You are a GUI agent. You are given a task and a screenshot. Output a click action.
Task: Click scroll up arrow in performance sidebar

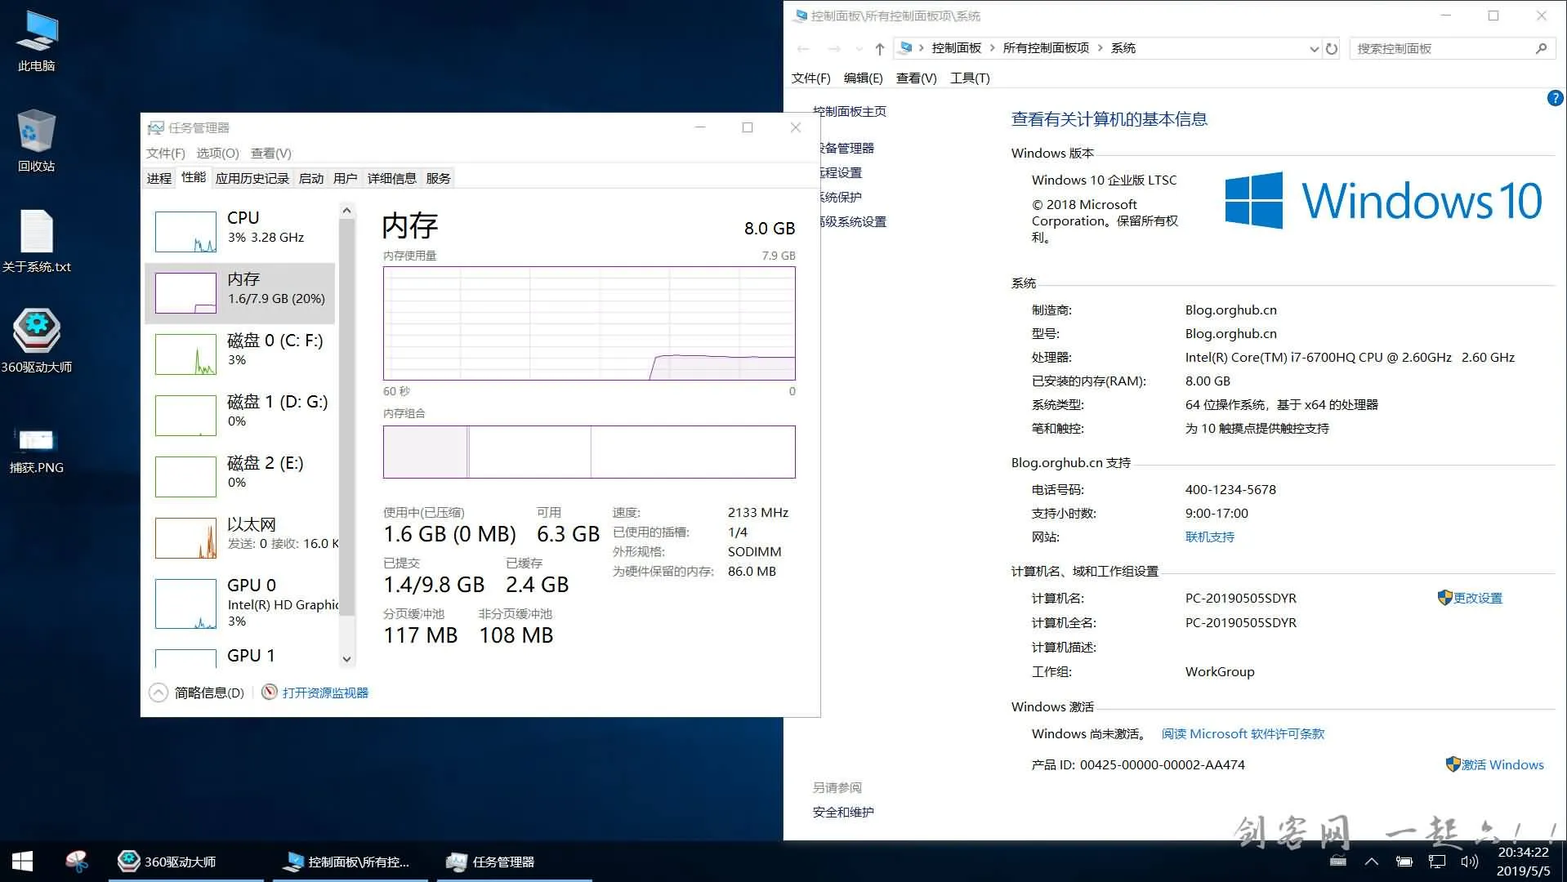pyautogui.click(x=346, y=211)
